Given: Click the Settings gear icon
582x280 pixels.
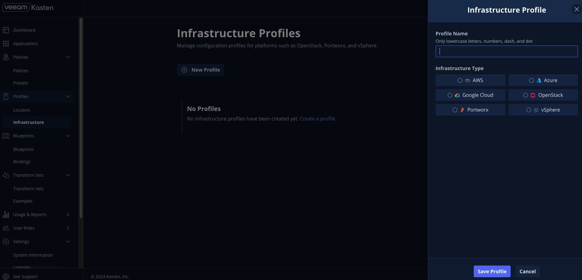Looking at the screenshot, I should 6,242.
